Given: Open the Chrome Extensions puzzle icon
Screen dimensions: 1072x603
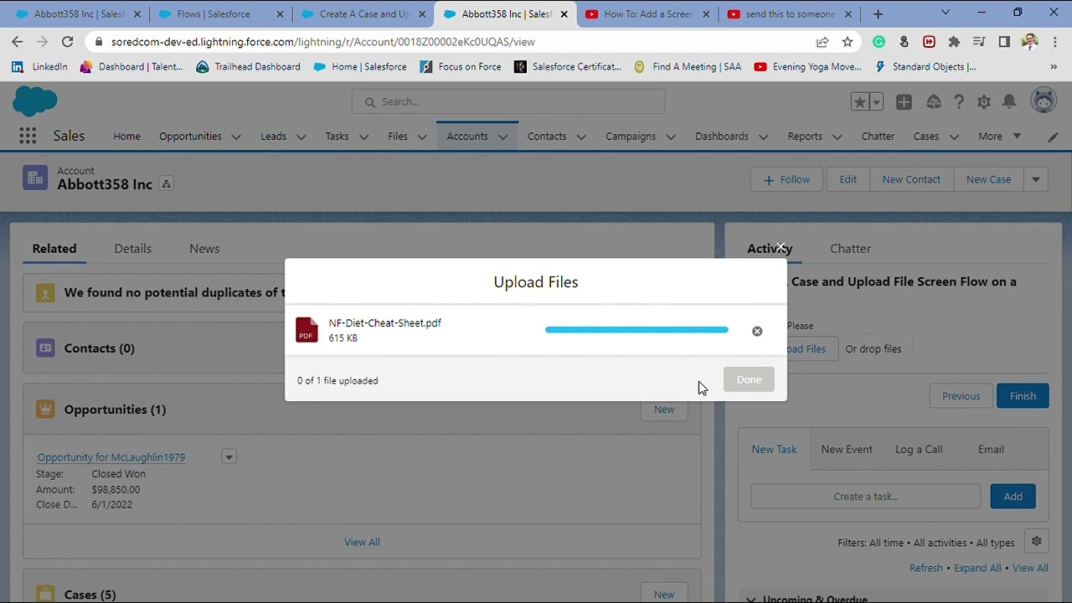Looking at the screenshot, I should [954, 42].
